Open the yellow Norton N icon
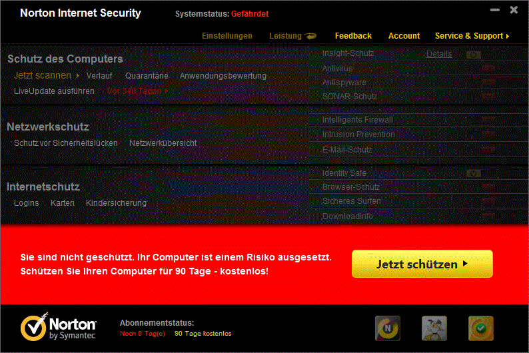This screenshot has height=353, width=529. [388, 328]
